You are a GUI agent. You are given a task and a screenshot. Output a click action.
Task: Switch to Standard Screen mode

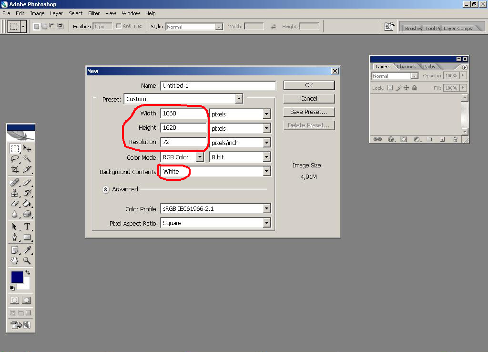[13, 313]
